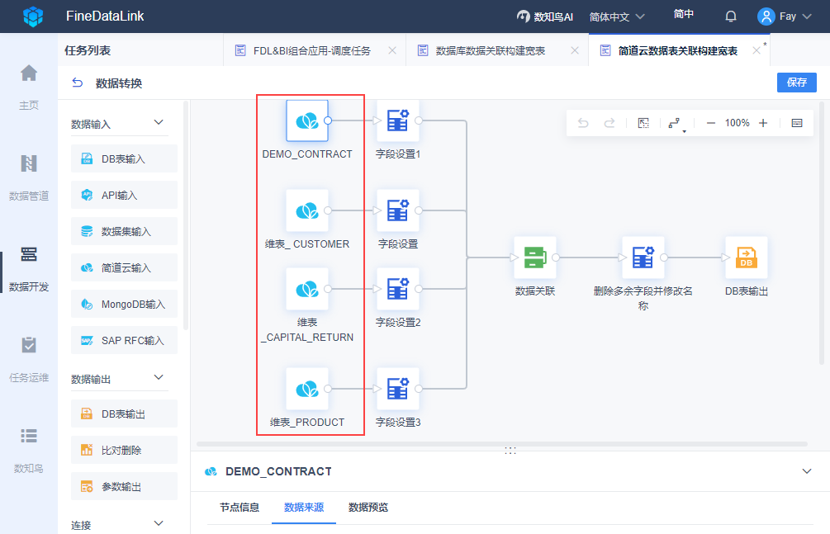Click the canvas undo icon

coord(583,123)
